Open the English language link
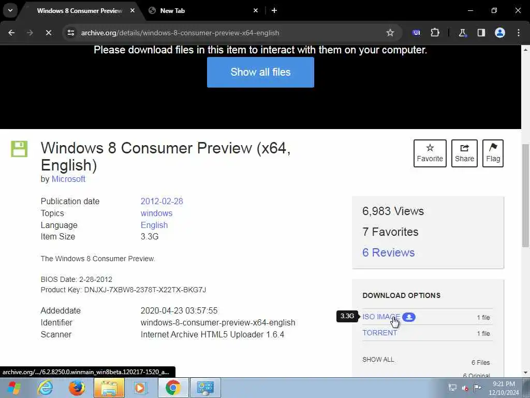 154,225
